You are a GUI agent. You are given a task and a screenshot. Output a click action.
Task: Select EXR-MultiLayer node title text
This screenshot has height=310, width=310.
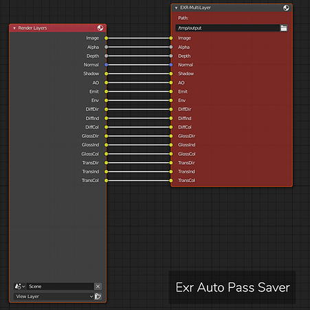click(195, 8)
